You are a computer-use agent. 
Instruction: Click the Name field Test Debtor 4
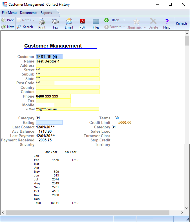tap(68, 61)
